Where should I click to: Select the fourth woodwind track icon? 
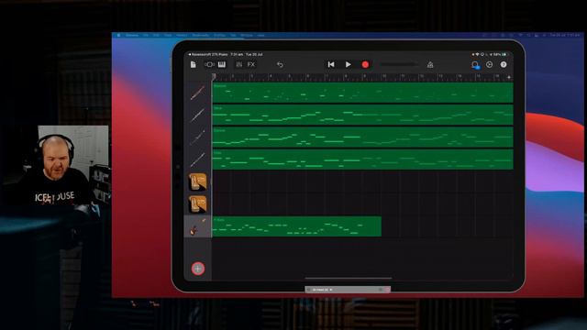coord(198,159)
